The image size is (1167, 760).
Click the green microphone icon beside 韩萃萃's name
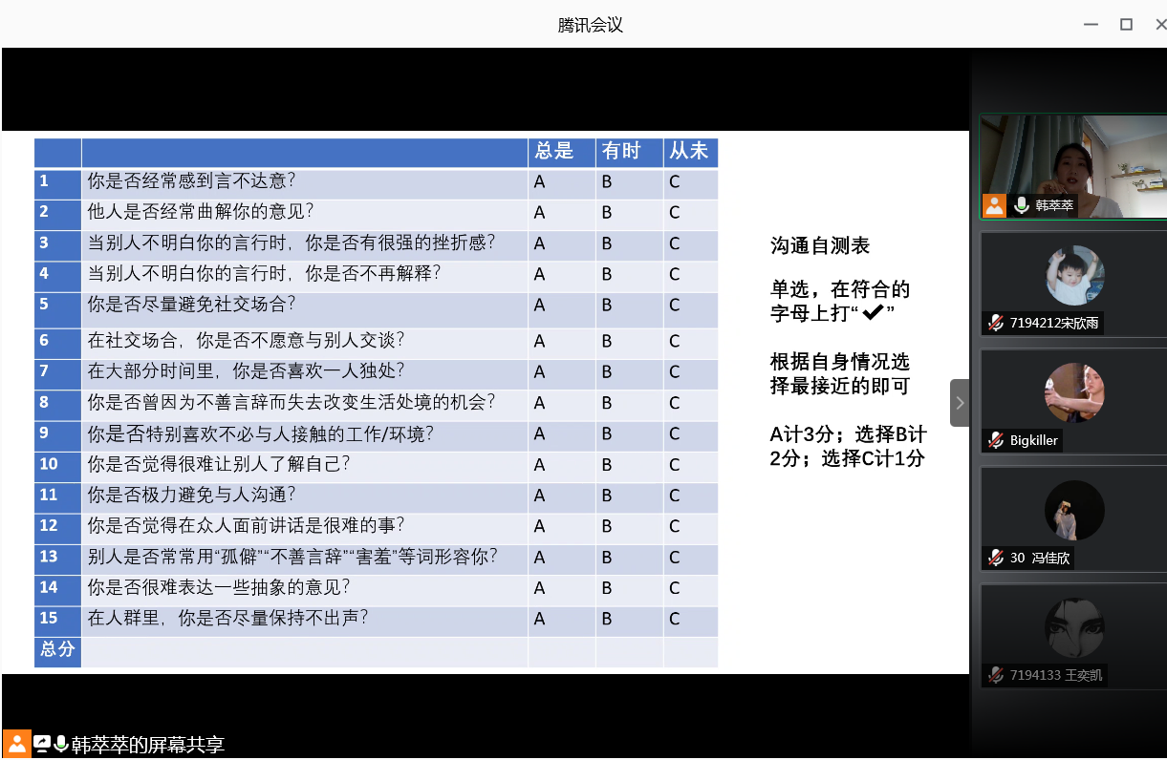1022,205
